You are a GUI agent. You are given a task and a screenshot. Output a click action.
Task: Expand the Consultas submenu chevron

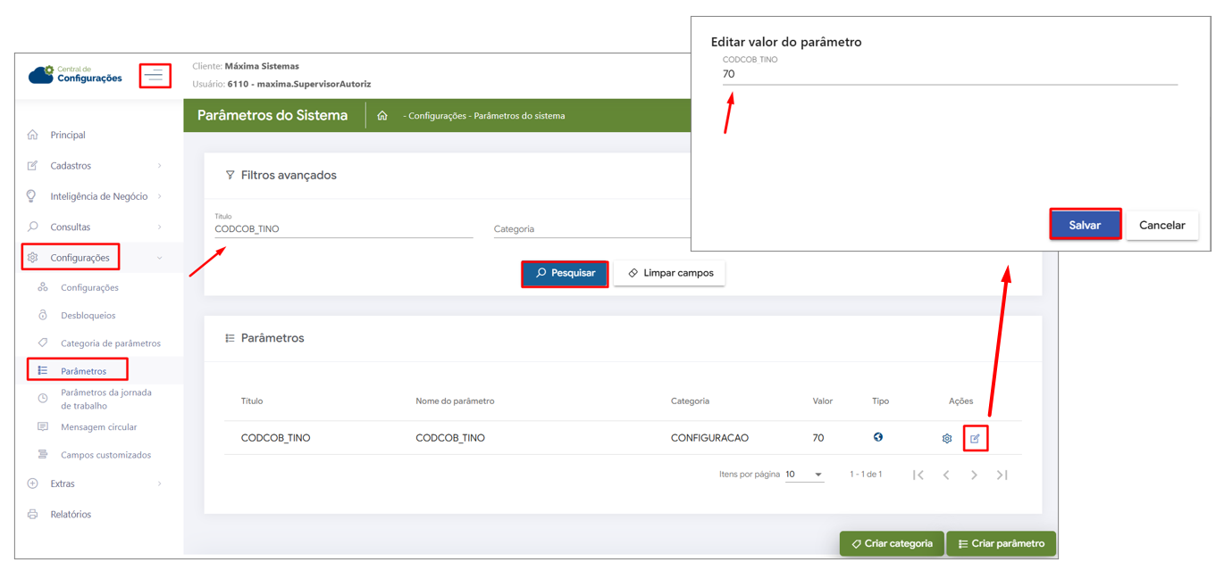[x=160, y=227]
